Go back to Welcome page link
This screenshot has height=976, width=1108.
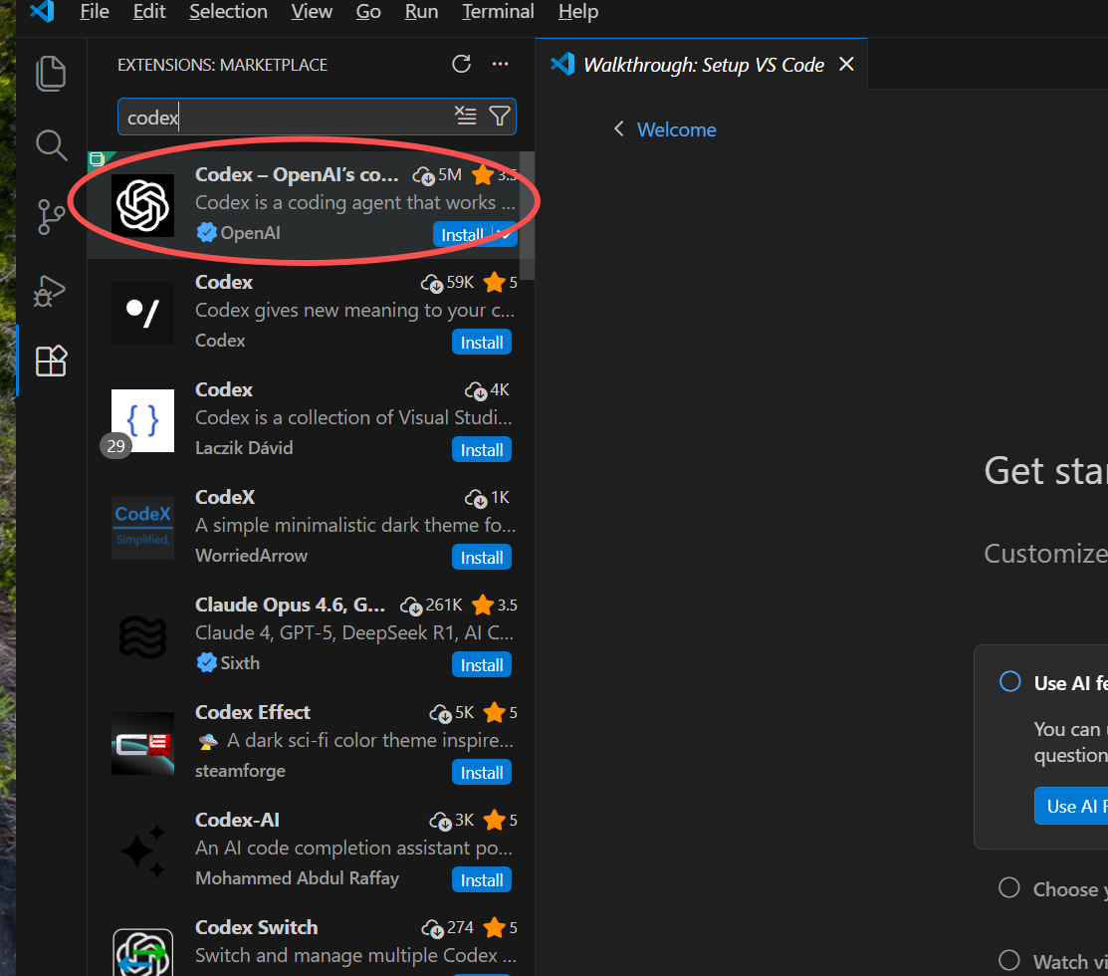click(676, 130)
